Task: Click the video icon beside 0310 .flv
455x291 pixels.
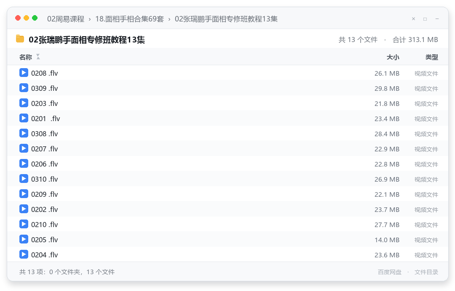Action: click(x=24, y=179)
